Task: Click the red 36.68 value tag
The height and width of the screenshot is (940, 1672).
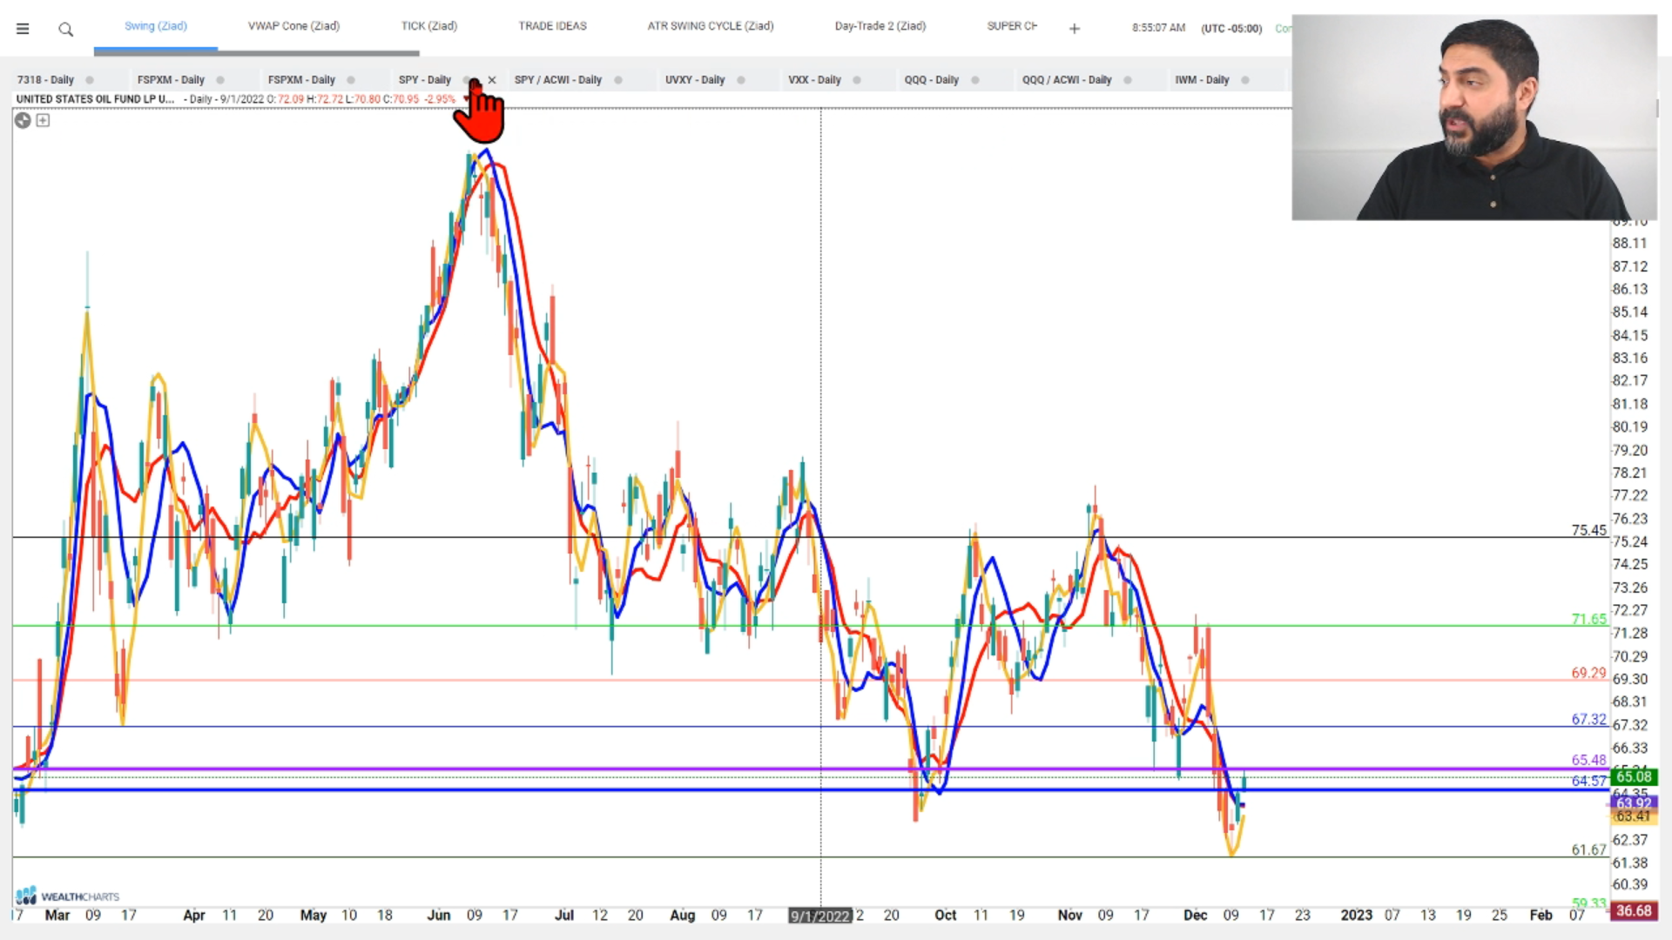Action: click(x=1633, y=910)
